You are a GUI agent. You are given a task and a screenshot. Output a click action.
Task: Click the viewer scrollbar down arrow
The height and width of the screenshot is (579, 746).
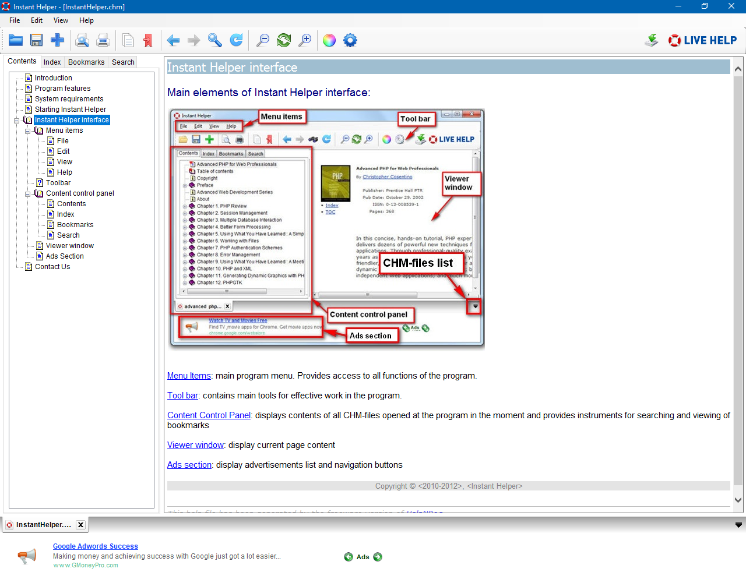(x=738, y=500)
